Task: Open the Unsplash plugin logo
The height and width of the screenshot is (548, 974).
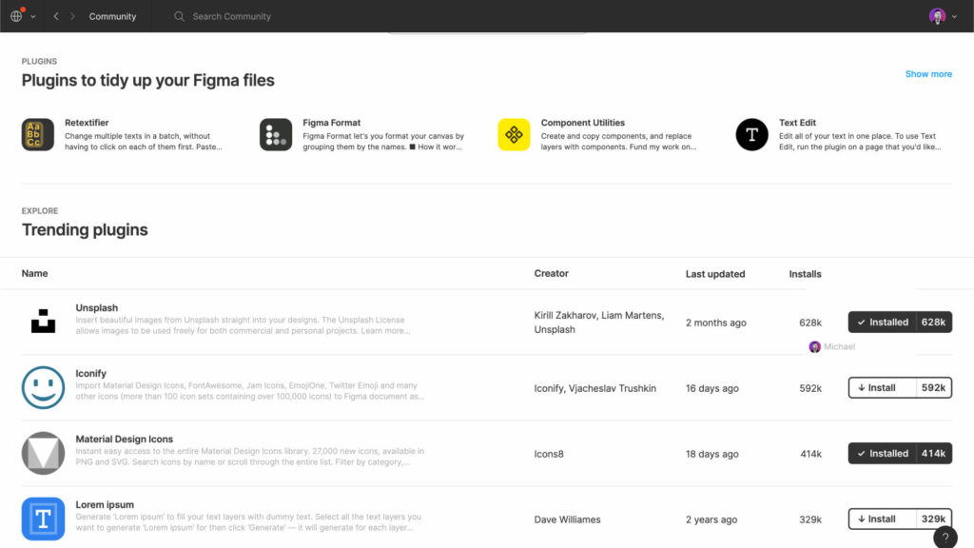Action: [x=43, y=323]
